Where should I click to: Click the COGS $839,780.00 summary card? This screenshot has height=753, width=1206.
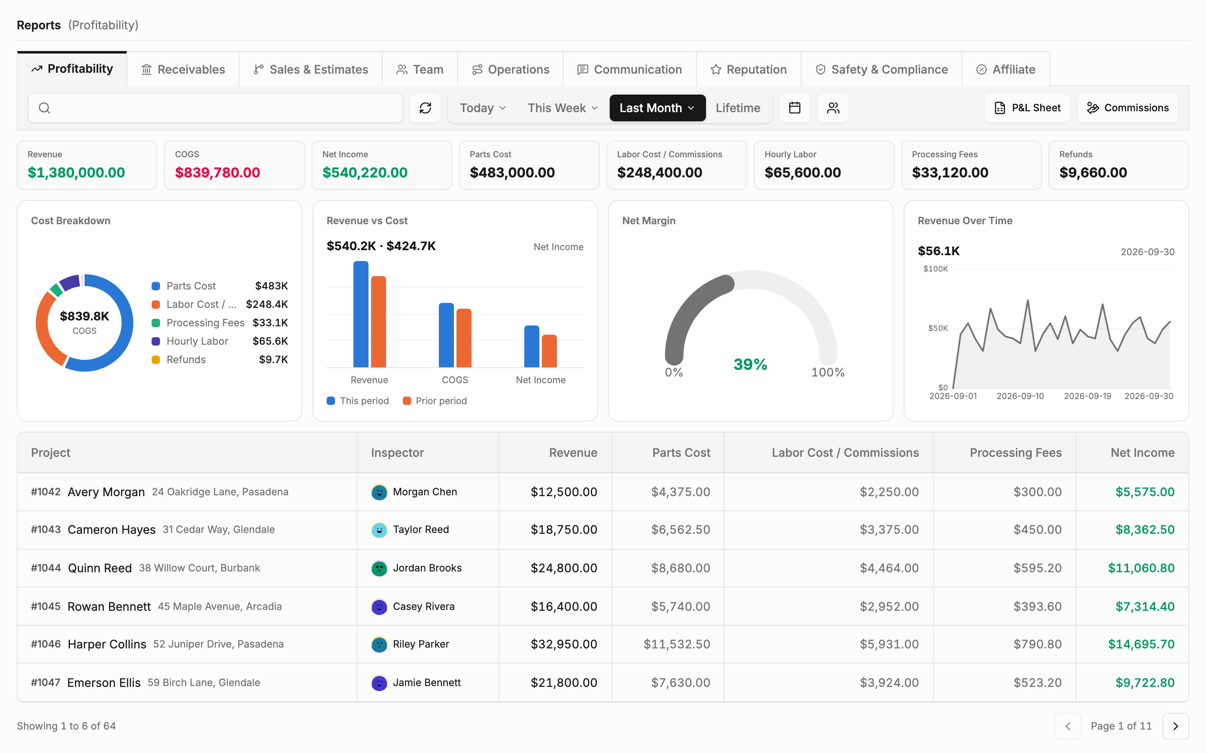click(x=234, y=165)
